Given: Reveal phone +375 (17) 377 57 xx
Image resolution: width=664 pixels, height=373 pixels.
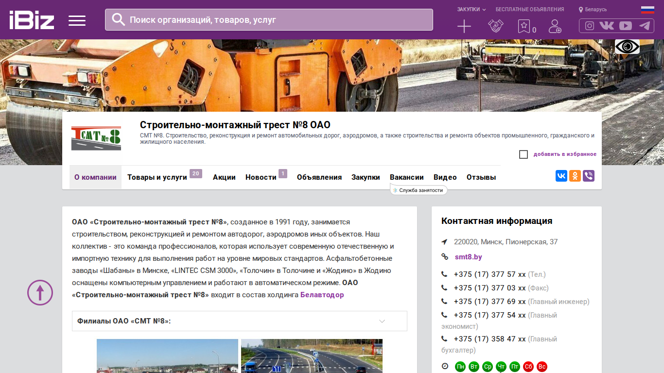Looking at the screenshot, I should 490,274.
